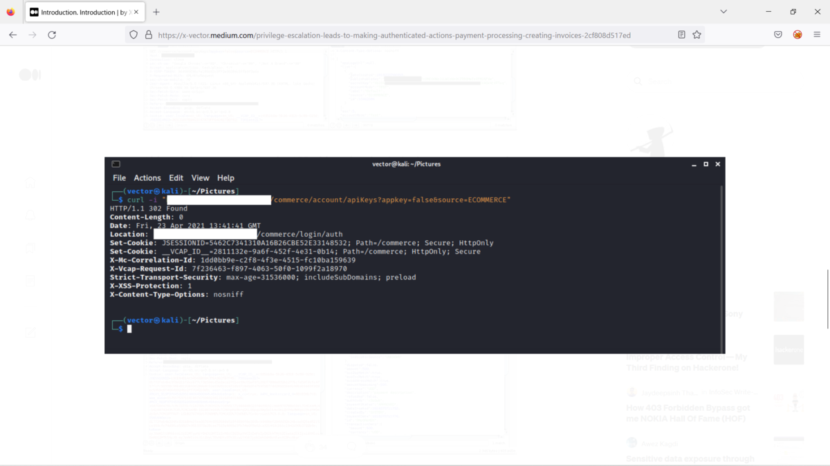830x466 pixels.
Task: Click 'X-Content-Type-Options: nosniff' line
Action: [176, 295]
